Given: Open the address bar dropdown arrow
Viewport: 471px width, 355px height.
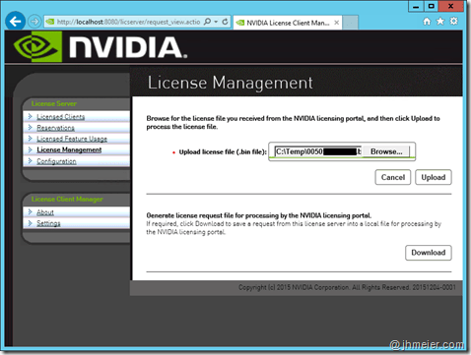Looking at the screenshot, I should pos(216,22).
